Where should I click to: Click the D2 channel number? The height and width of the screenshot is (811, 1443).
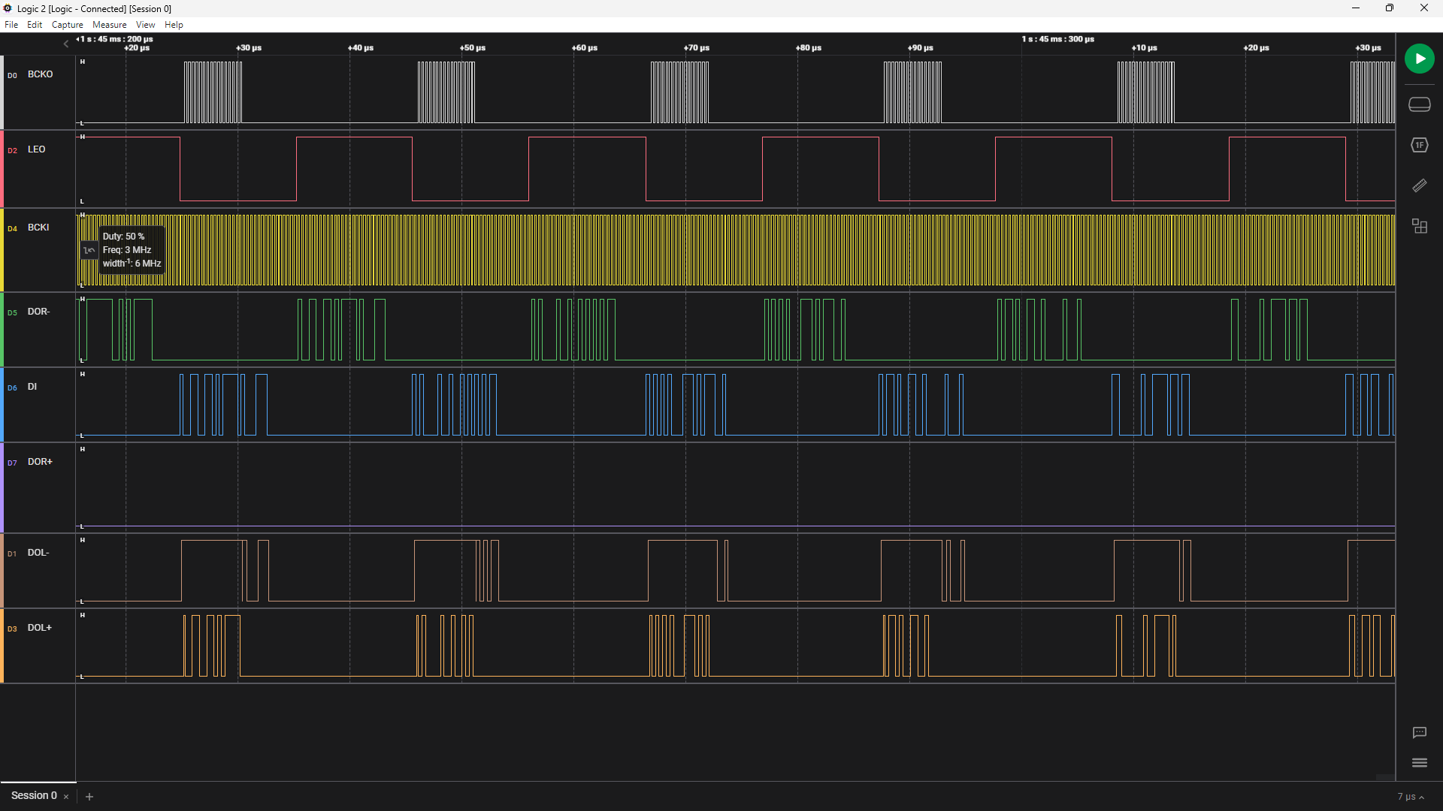pos(12,151)
